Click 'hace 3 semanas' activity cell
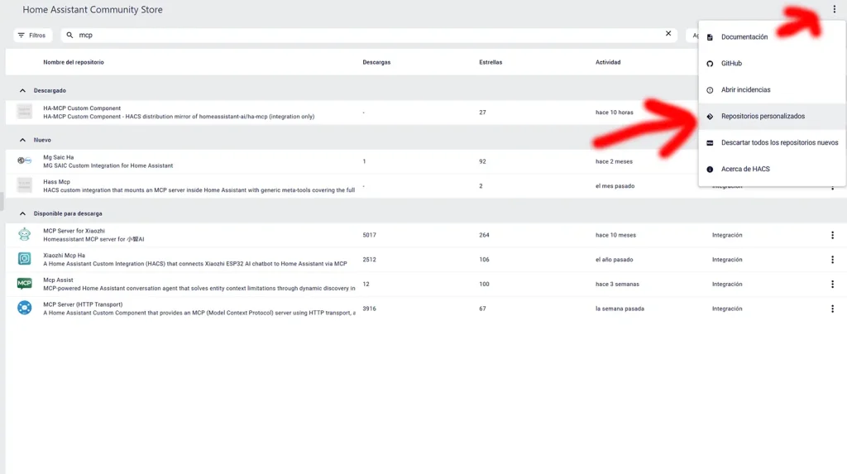Screen dimensions: 847x474 pyautogui.click(x=617, y=285)
